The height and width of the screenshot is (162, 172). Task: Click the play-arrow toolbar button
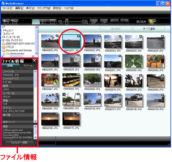tap(104, 22)
